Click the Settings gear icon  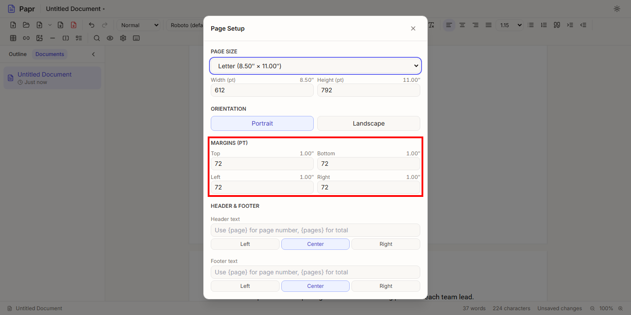tap(123, 38)
